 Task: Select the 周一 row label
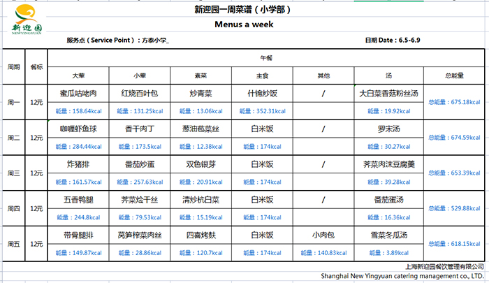[14, 102]
